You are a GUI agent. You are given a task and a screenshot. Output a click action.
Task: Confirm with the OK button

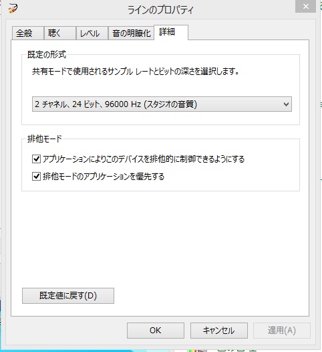tap(156, 331)
